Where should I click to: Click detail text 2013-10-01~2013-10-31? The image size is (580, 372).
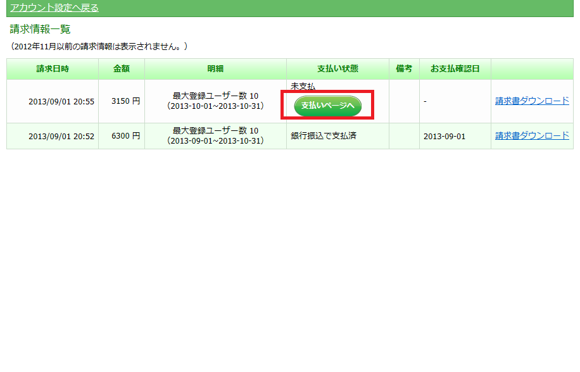(215, 106)
